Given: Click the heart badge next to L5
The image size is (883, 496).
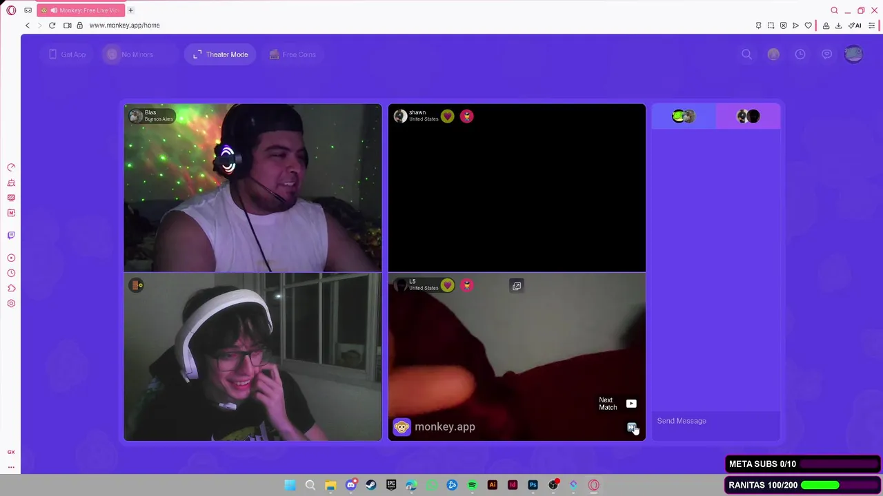Looking at the screenshot, I should point(448,285).
